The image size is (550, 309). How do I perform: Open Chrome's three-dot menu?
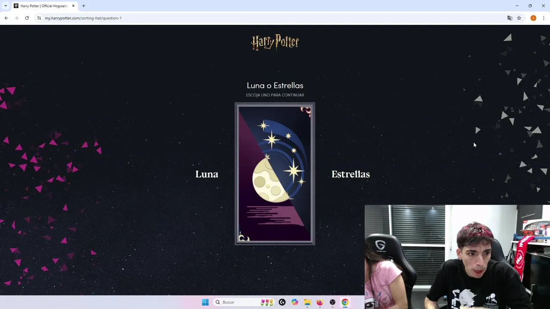click(x=544, y=18)
